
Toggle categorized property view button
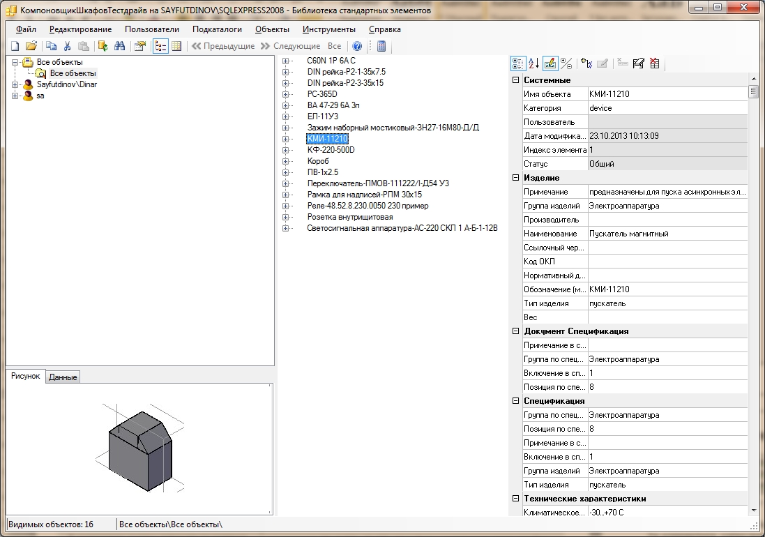(518, 63)
